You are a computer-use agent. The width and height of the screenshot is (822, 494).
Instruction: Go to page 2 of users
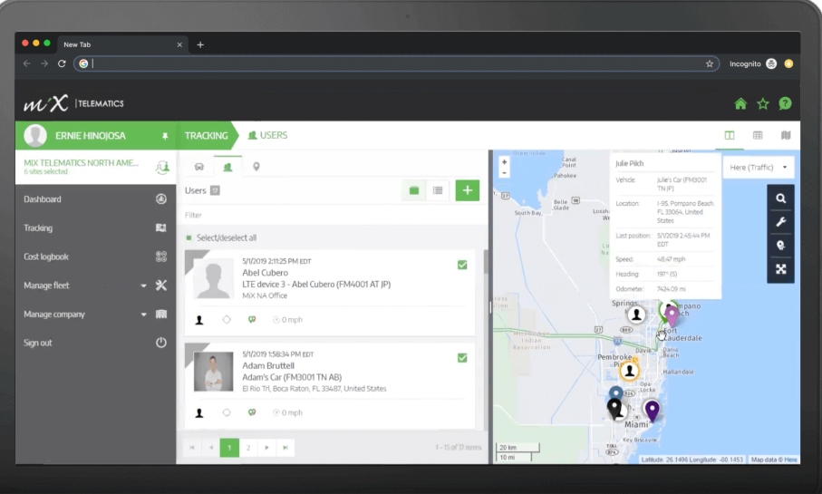[248, 448]
